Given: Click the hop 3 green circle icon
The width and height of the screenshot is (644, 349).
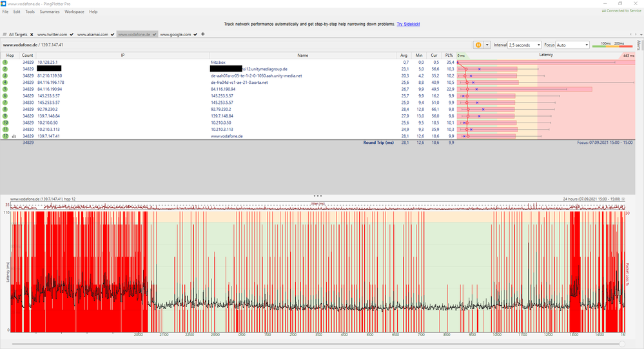Looking at the screenshot, I should (5, 75).
